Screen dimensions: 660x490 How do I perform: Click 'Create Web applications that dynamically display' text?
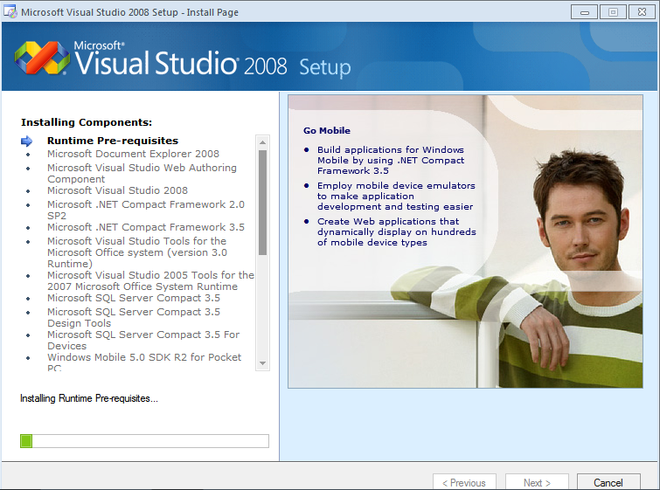(397, 231)
